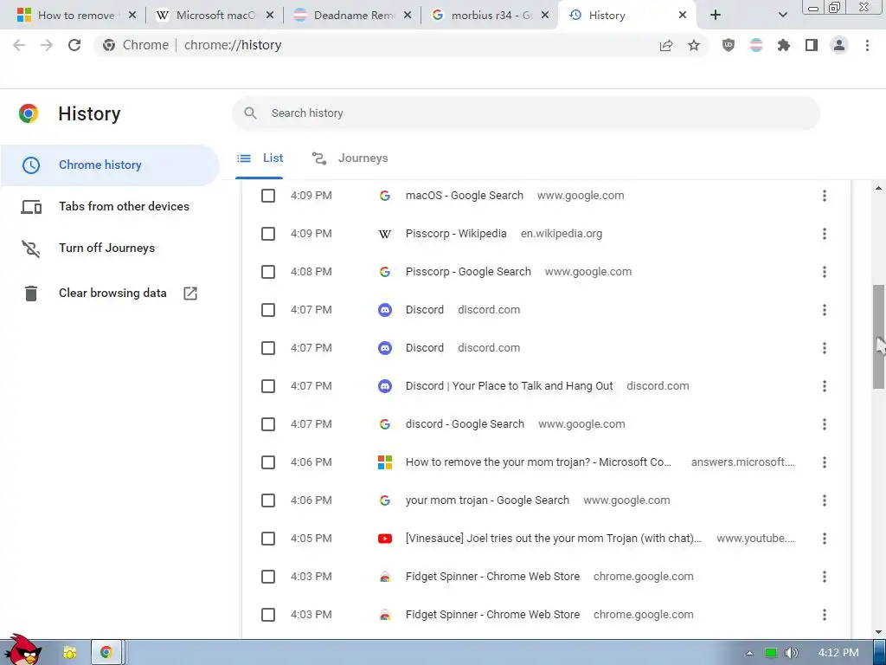Viewport: 886px width, 665px height.
Task: Open actions menu for macOS - Google Search
Action: (x=825, y=196)
